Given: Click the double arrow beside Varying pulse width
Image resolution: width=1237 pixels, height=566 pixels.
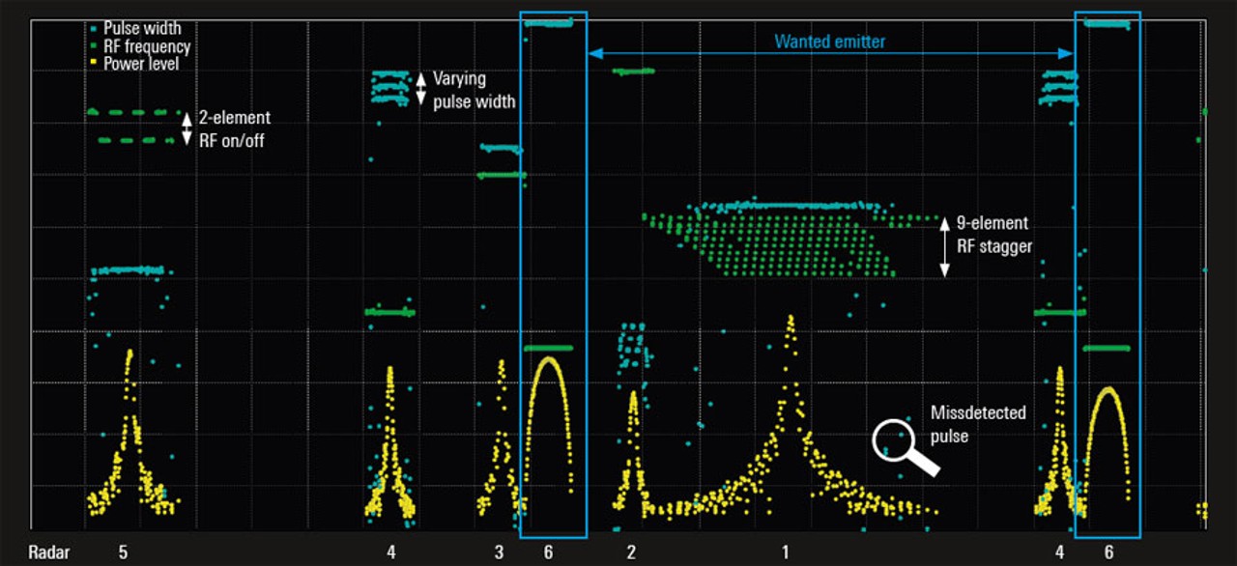Looking at the screenshot, I should pyautogui.click(x=421, y=90).
